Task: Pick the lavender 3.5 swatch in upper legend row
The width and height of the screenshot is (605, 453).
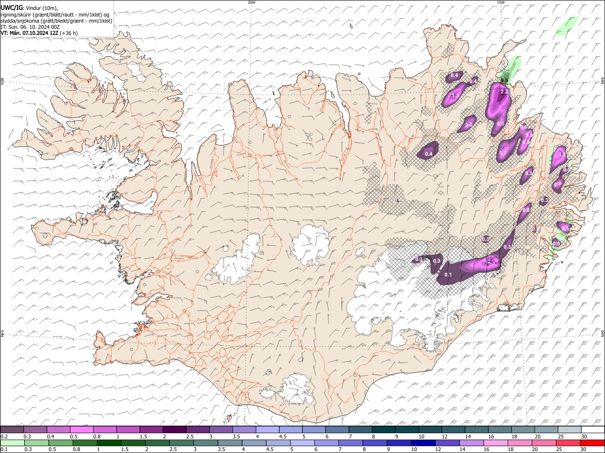Action: click(244, 429)
